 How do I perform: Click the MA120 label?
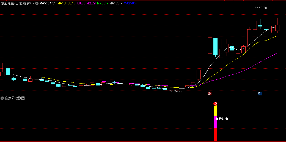pos(116,3)
